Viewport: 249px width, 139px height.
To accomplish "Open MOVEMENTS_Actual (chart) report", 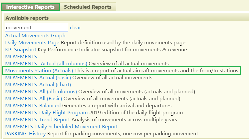I will pyautogui.click(x=38, y=85).
